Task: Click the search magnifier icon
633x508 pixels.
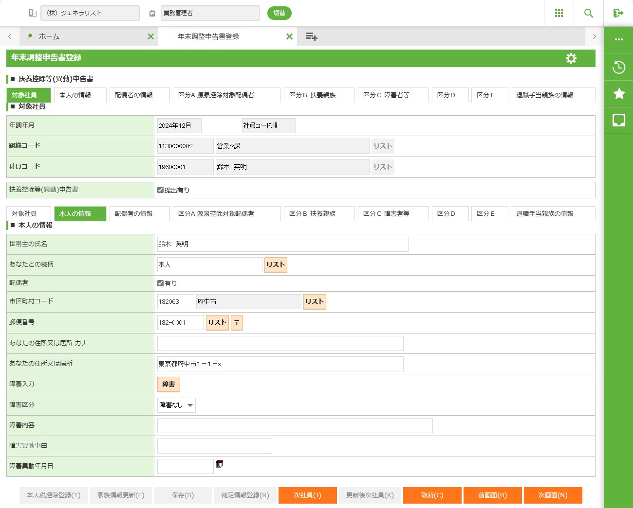Action: pos(589,13)
